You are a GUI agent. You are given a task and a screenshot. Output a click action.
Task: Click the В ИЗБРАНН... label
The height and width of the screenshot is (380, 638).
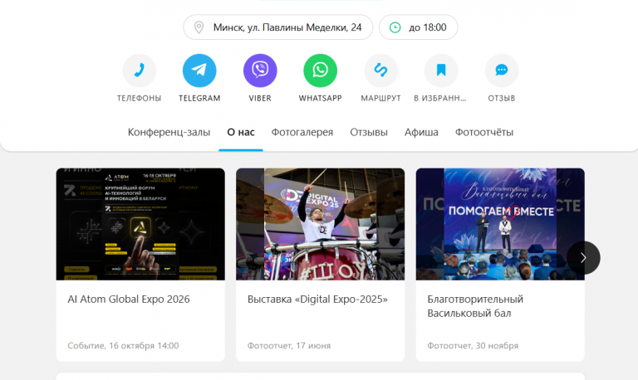(x=440, y=99)
